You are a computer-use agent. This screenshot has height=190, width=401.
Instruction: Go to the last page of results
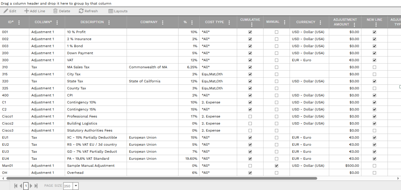click(36, 186)
